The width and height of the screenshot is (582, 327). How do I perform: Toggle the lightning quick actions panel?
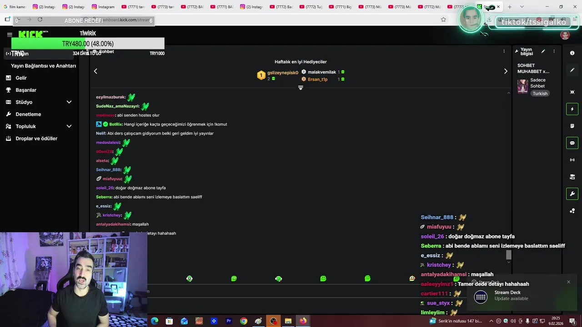[572, 109]
